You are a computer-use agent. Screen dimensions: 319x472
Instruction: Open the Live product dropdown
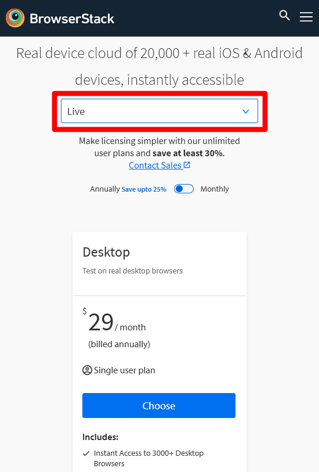coord(159,111)
